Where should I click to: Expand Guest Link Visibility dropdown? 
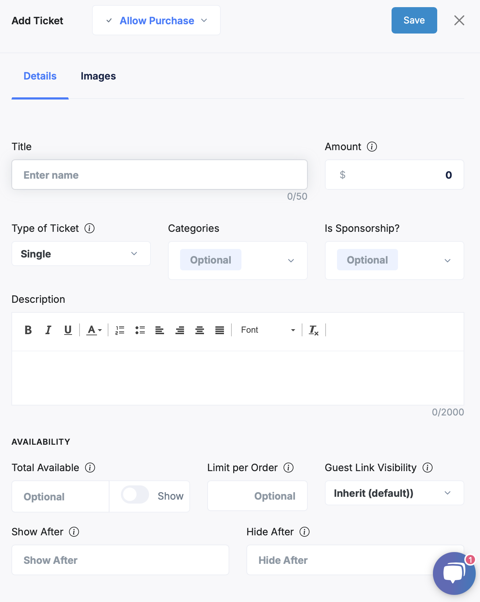click(394, 493)
